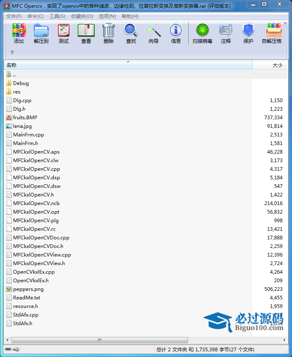Open the 帮助(H) menu
The width and height of the screenshot is (292, 357).
(x=130, y=16)
